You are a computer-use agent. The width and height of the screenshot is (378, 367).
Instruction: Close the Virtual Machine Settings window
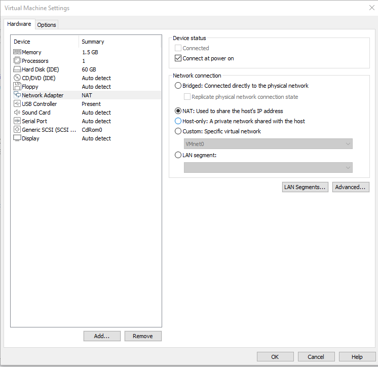click(372, 8)
